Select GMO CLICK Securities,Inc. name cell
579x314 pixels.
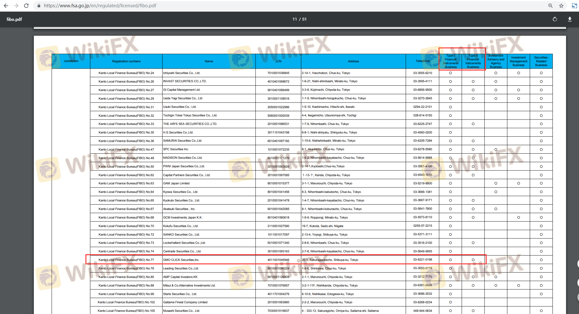(181, 260)
